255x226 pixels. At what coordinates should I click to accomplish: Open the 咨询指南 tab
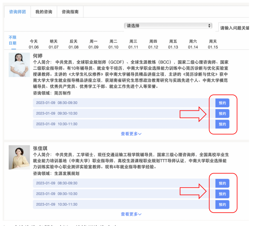[70, 12]
